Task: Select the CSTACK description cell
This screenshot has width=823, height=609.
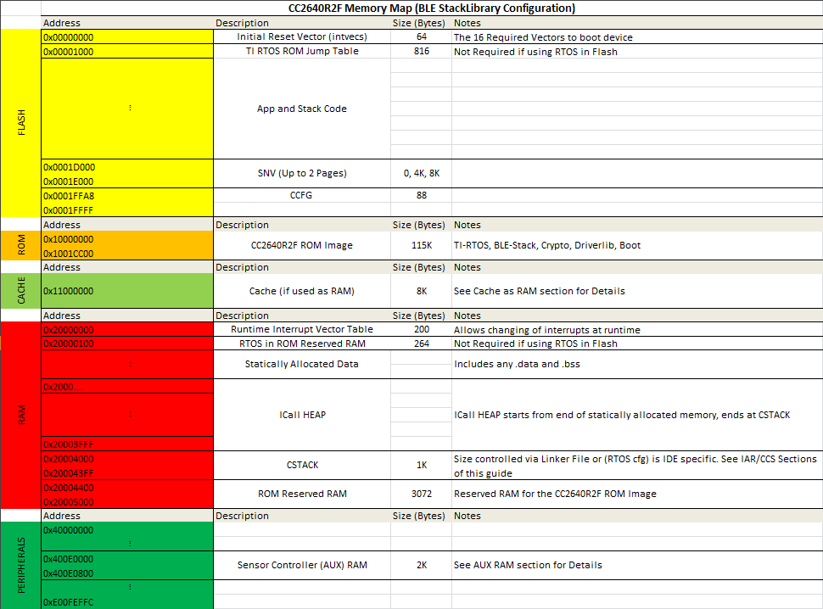Action: [302, 466]
